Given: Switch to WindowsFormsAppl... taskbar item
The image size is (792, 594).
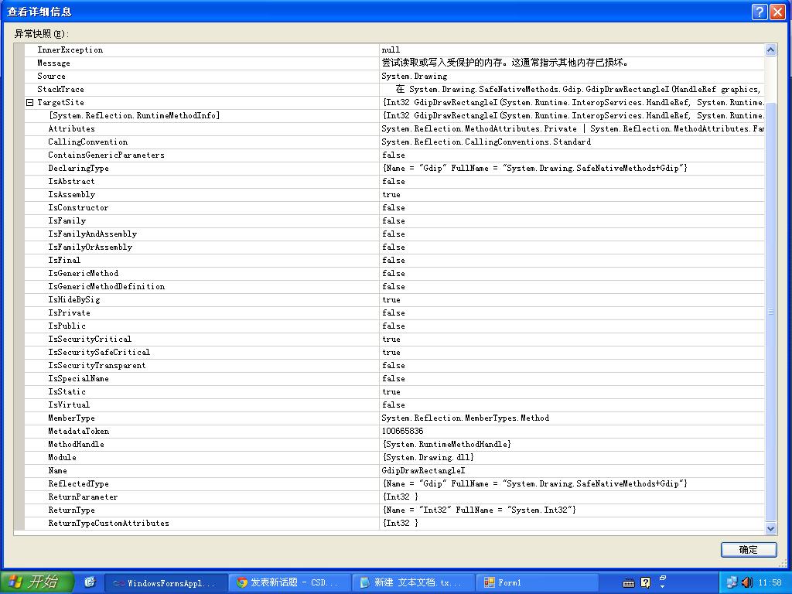Looking at the screenshot, I should 165,583.
